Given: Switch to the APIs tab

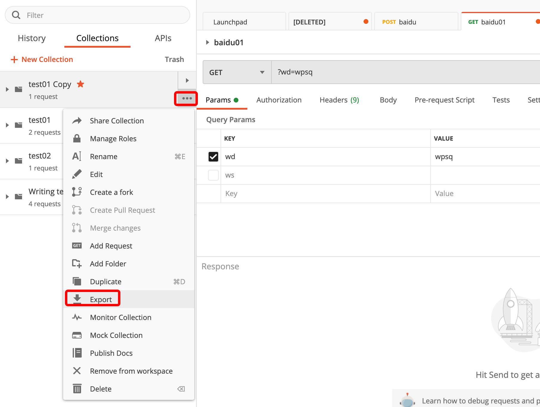Looking at the screenshot, I should [163, 38].
